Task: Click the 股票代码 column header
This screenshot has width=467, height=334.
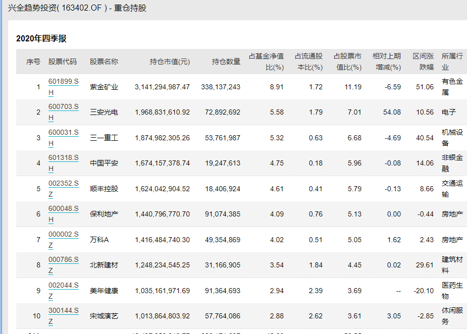Action: tap(63, 62)
